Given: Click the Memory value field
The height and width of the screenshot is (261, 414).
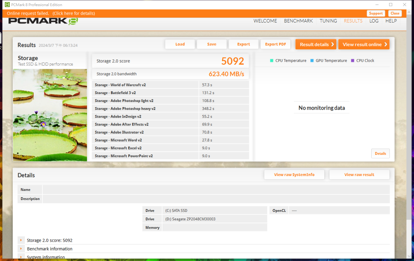Looking at the screenshot, I should (215, 227).
